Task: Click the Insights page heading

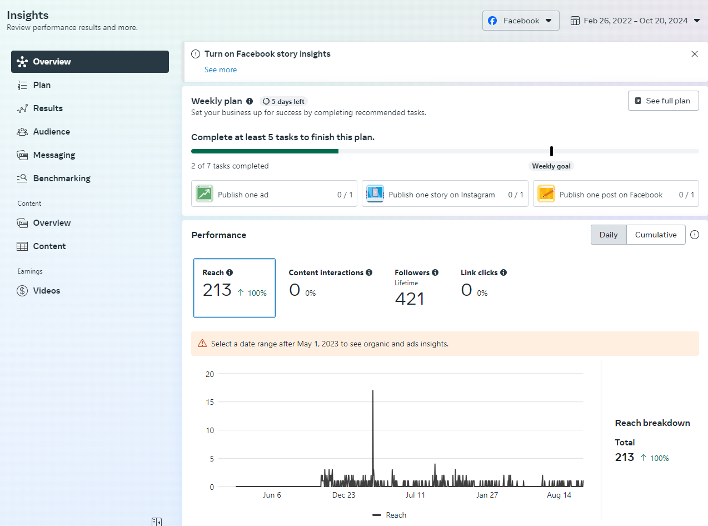Action: pyautogui.click(x=28, y=15)
